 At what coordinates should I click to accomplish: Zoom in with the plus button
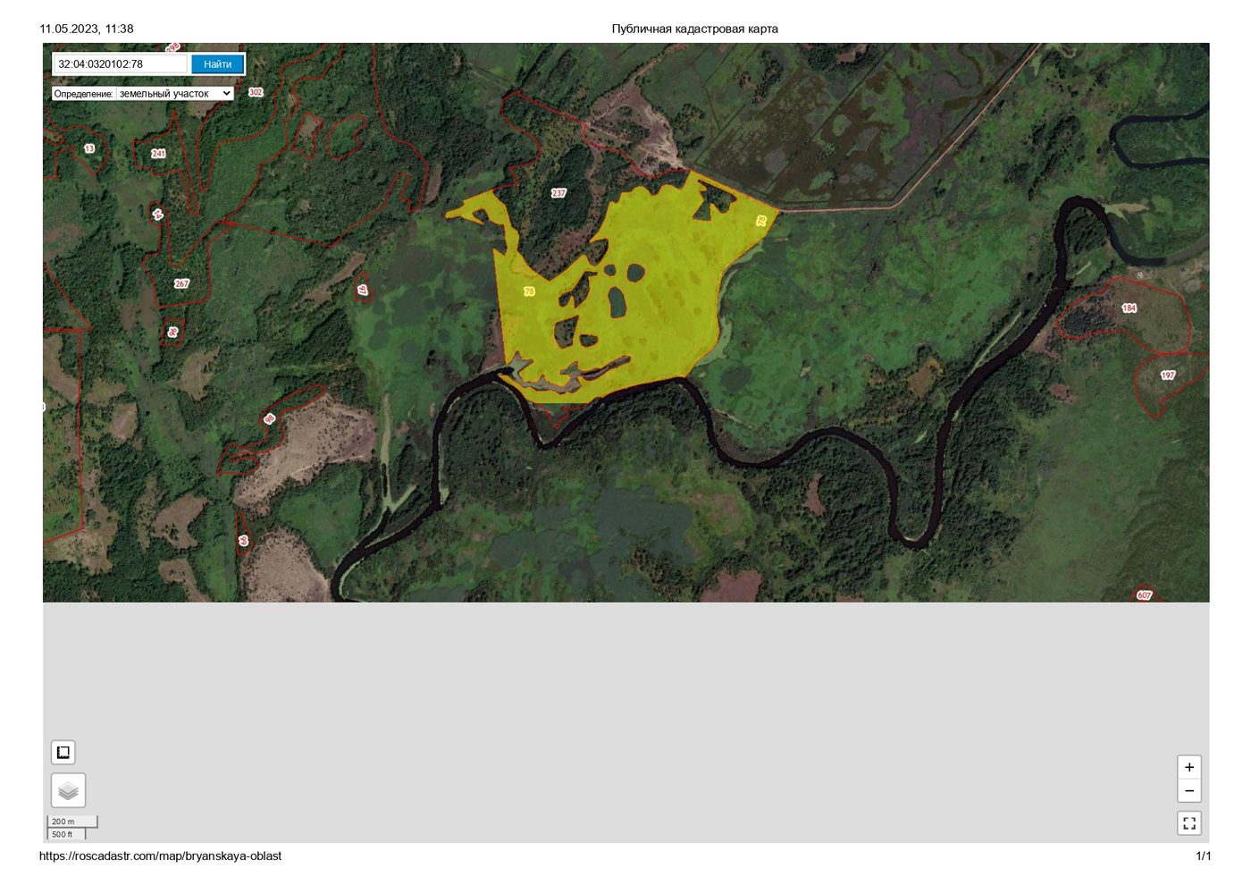[x=1189, y=767]
